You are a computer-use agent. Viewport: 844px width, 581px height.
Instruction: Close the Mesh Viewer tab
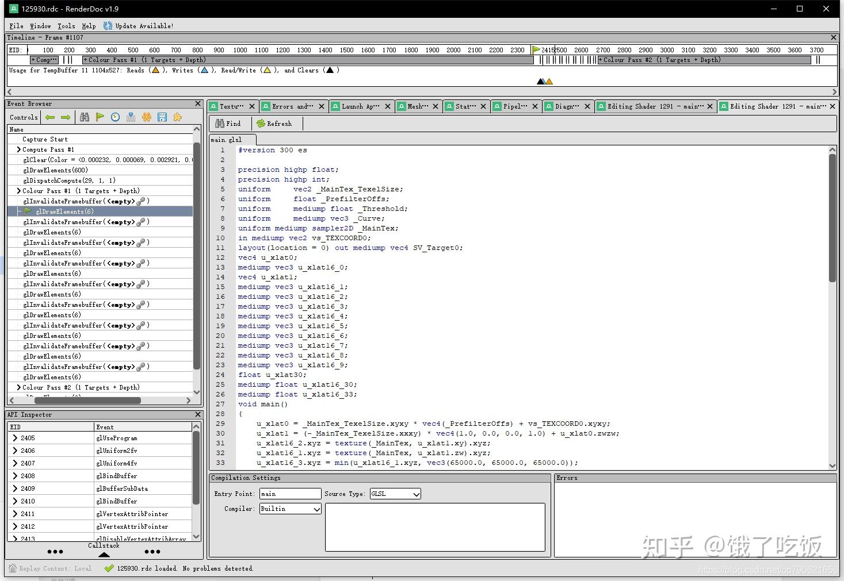pos(436,106)
